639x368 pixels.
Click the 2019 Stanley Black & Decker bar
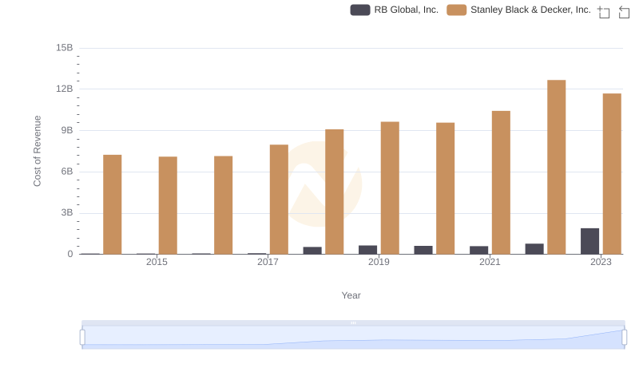[x=390, y=188]
